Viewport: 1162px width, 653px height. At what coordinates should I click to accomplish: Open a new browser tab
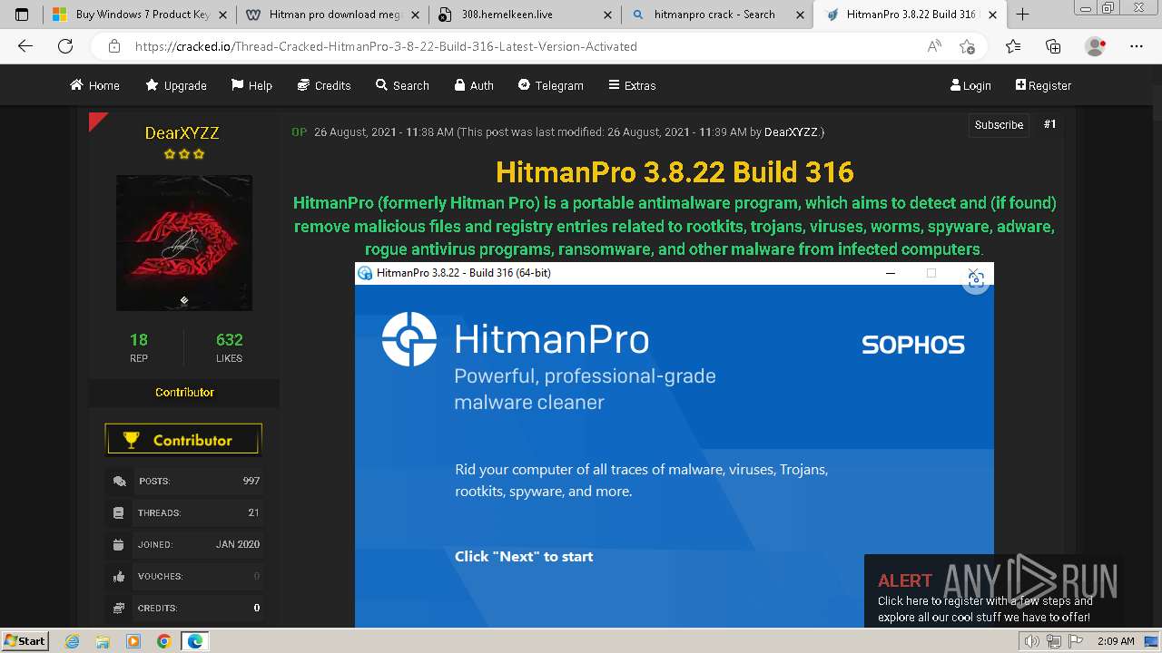tap(1022, 15)
